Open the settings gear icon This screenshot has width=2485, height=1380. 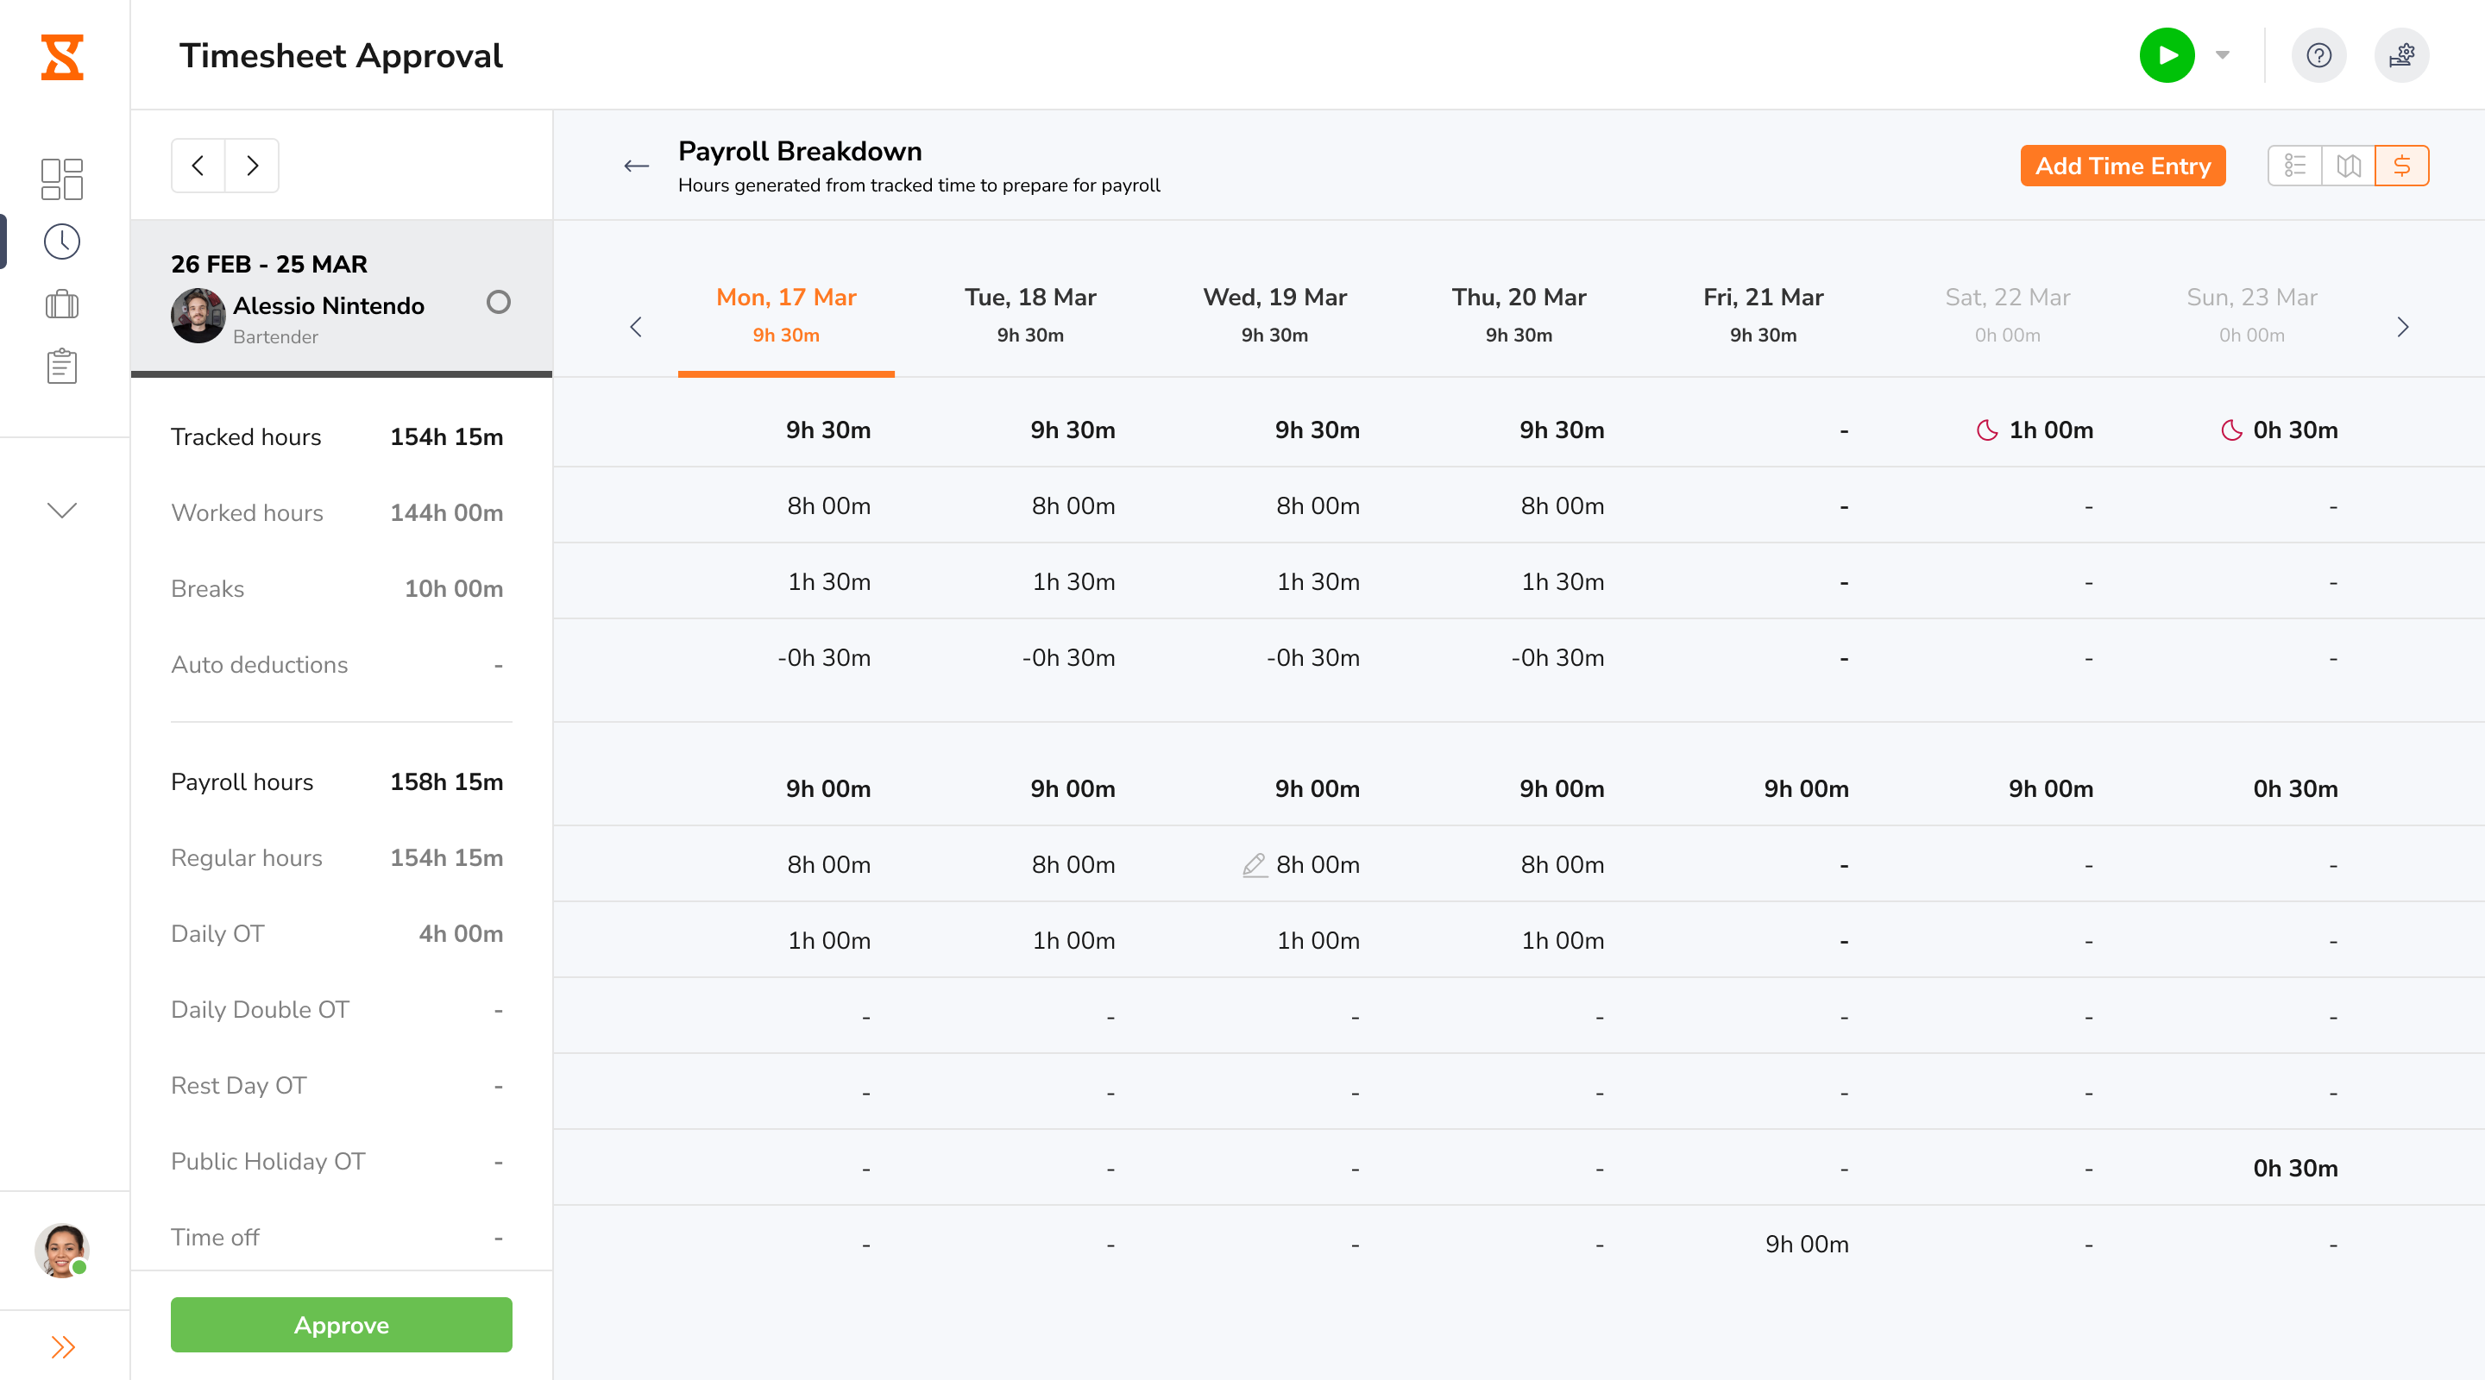[2400, 55]
